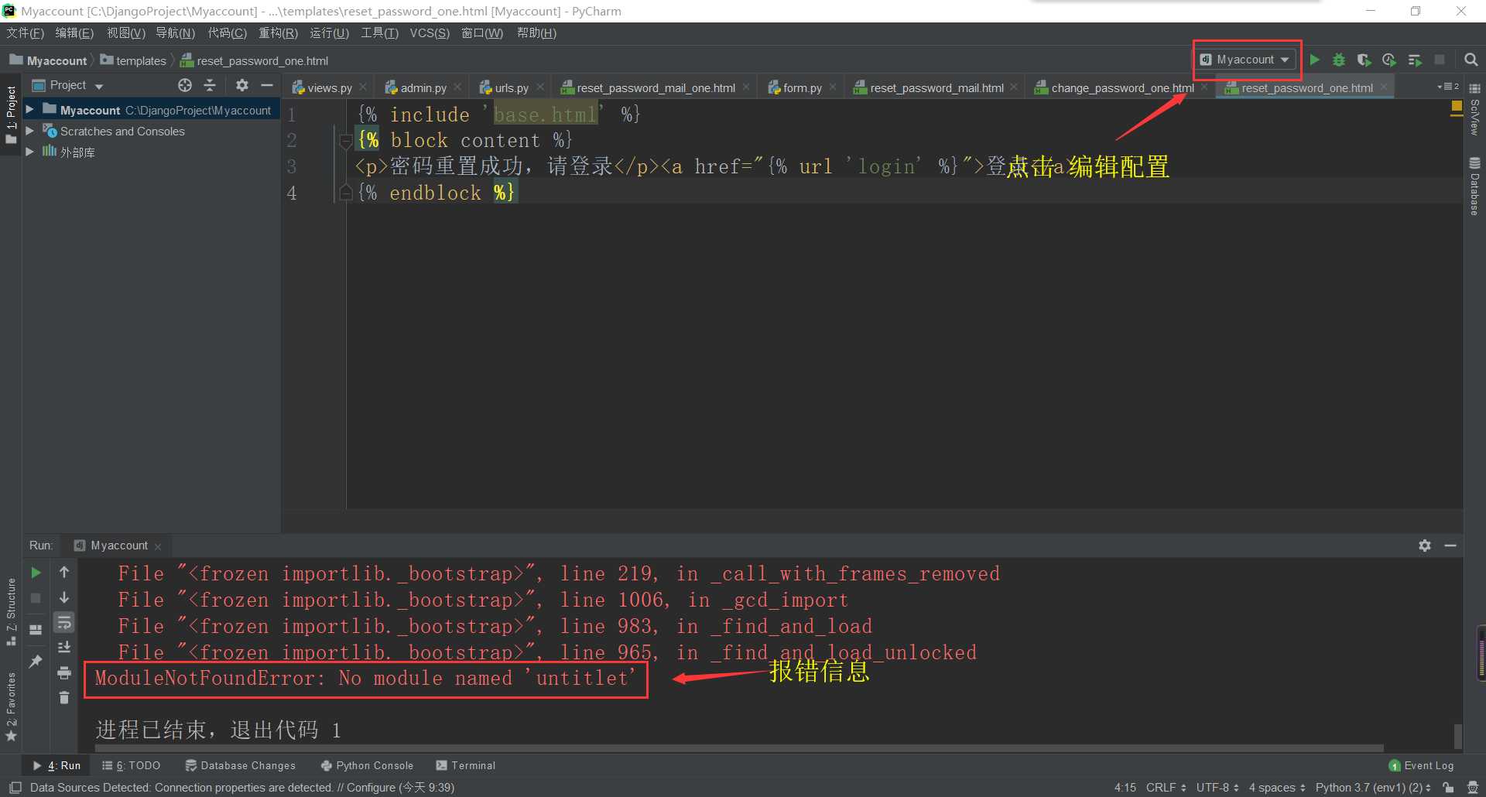Expand Scratches and Consoles node

tap(29, 131)
